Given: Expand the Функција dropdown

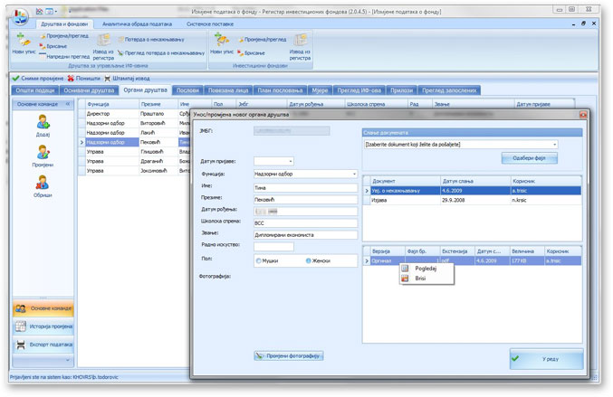Looking at the screenshot, I should pos(353,174).
